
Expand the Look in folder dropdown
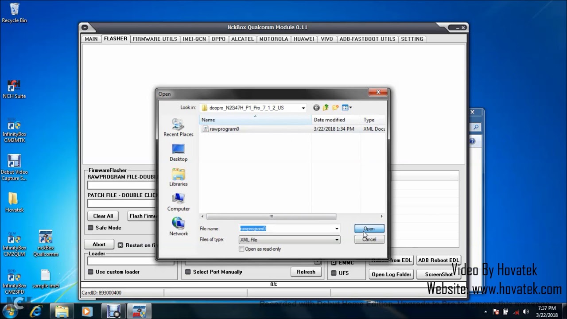303,108
